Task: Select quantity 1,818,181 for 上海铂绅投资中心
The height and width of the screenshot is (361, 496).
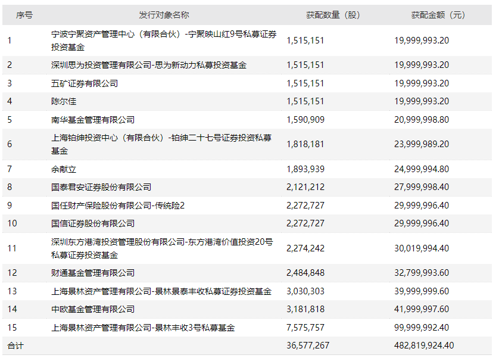Action: (x=305, y=144)
